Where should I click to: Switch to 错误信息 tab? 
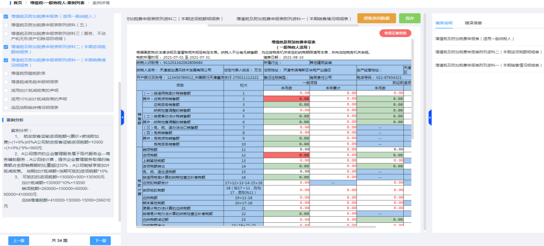tap(473, 23)
